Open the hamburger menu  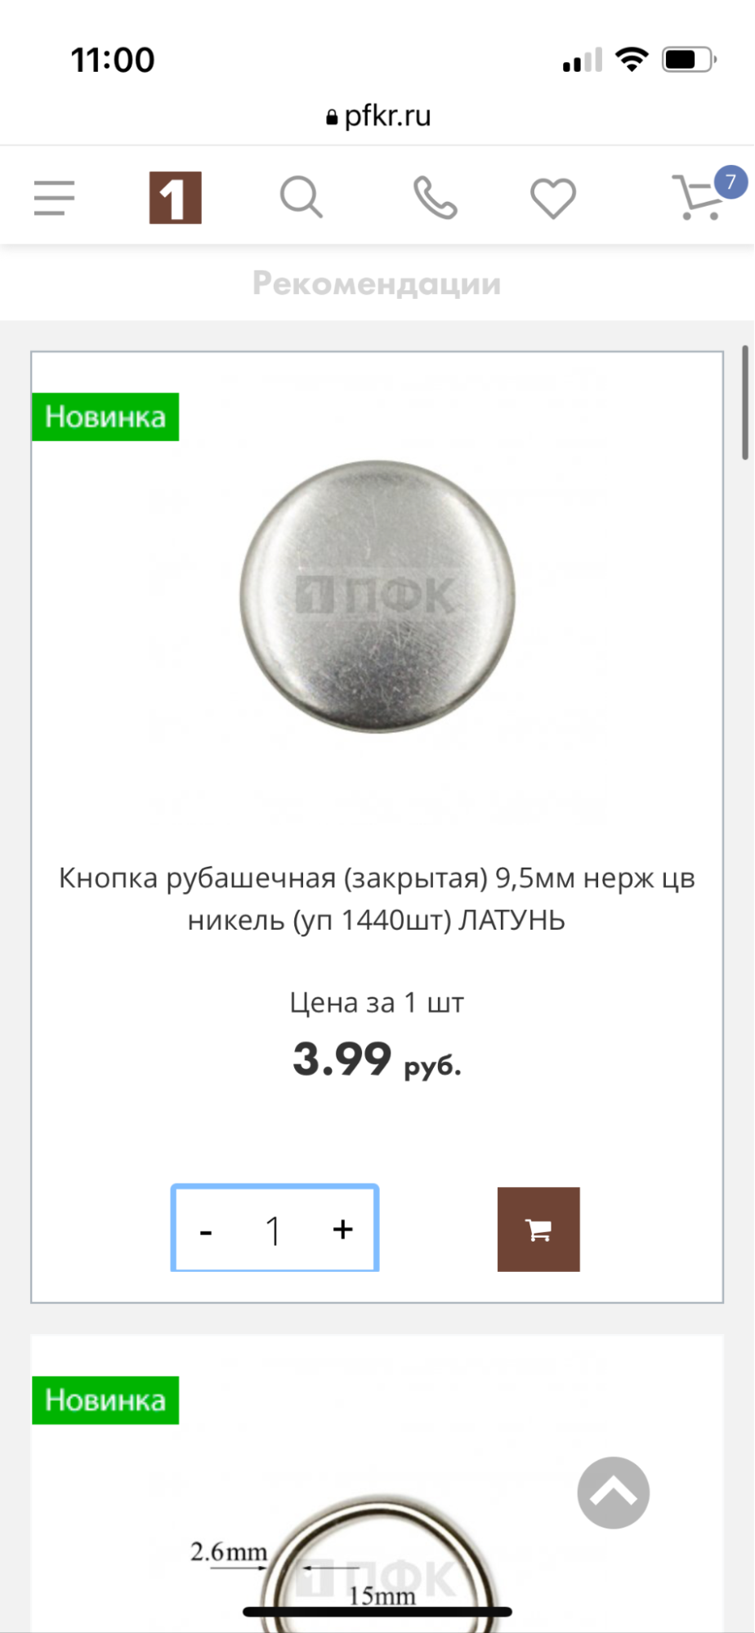54,198
